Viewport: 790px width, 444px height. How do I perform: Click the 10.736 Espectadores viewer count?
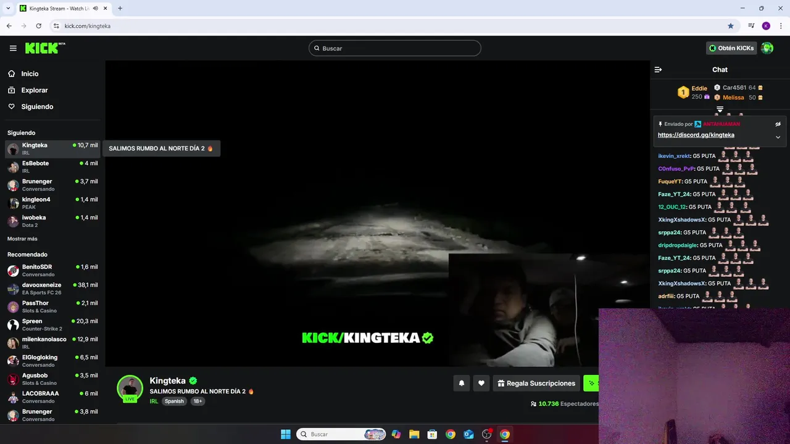564,404
